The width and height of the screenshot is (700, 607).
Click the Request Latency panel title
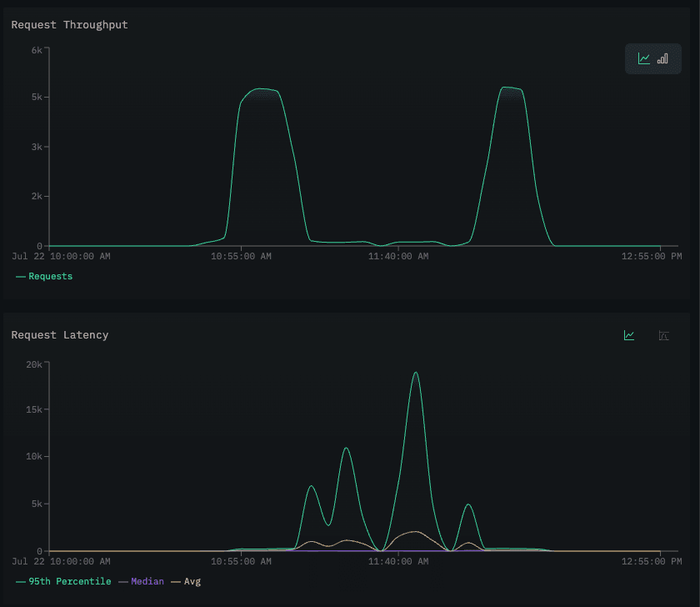point(60,335)
